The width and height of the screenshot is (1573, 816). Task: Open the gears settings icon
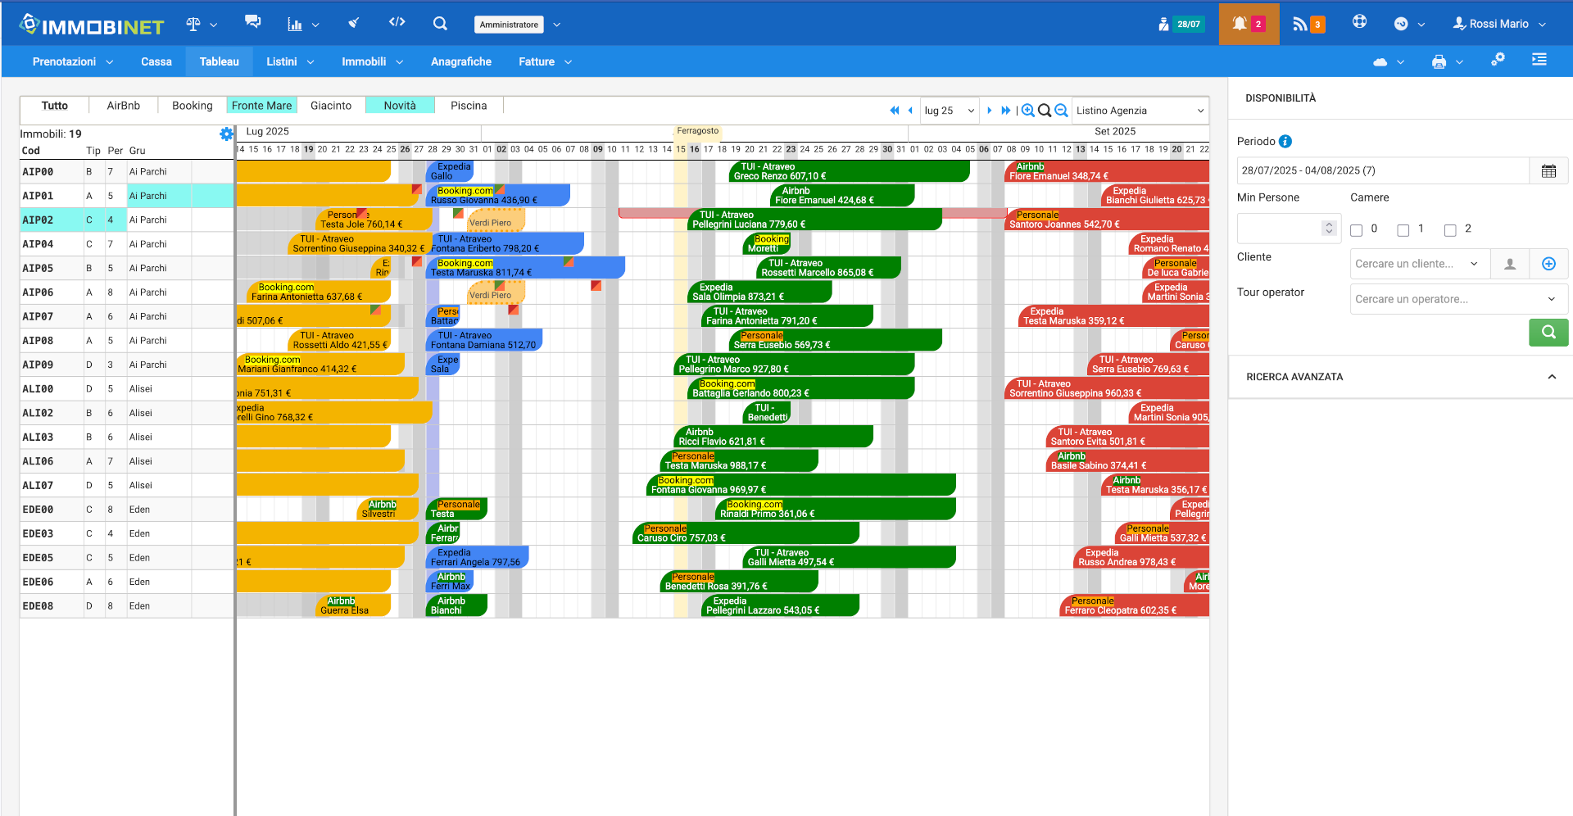coord(1498,60)
